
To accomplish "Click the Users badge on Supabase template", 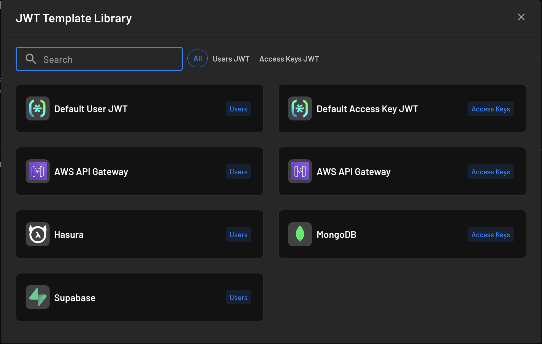I will tap(238, 297).
